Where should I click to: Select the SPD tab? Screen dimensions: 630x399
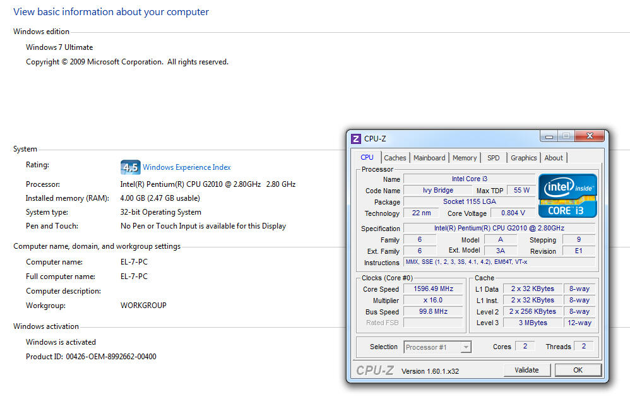494,158
